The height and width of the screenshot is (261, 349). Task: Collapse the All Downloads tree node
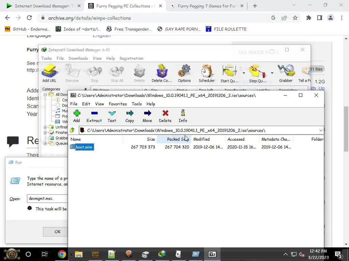point(45,94)
